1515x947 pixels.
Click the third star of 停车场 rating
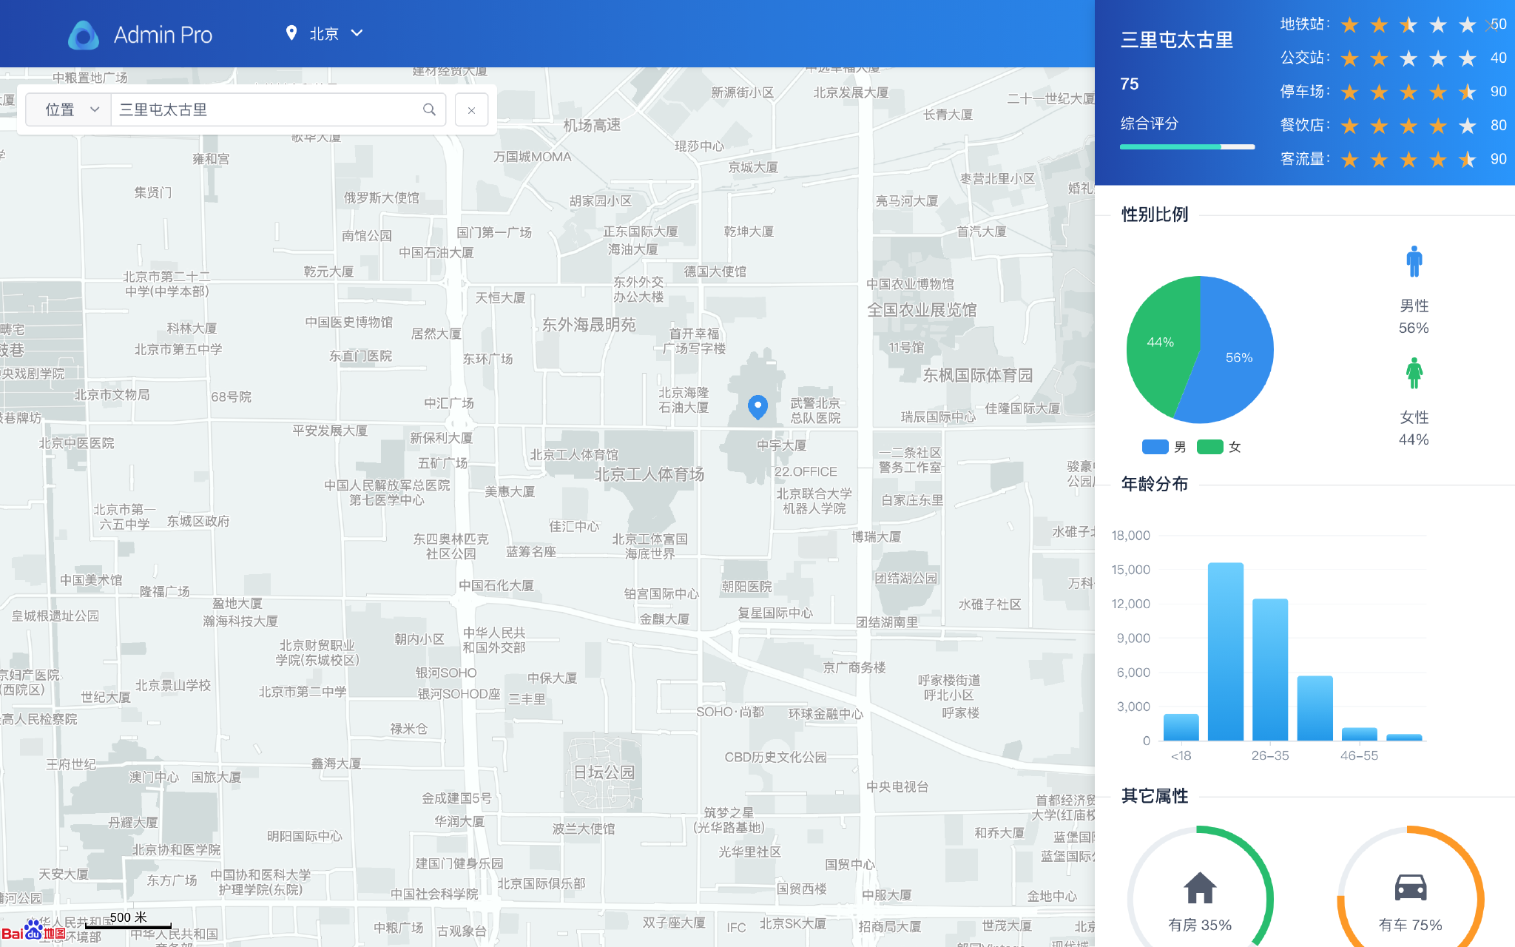pyautogui.click(x=1408, y=92)
